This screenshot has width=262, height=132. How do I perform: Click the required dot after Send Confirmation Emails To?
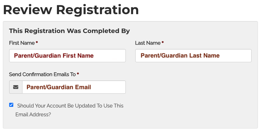tap(78, 74)
